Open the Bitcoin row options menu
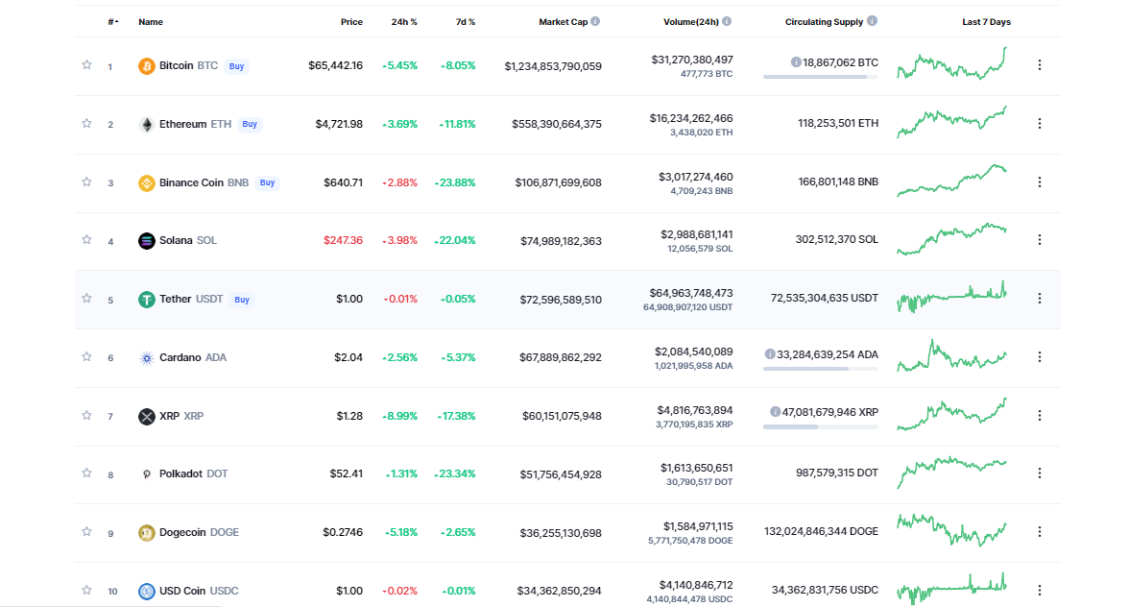This screenshot has width=1129, height=607. [1039, 64]
